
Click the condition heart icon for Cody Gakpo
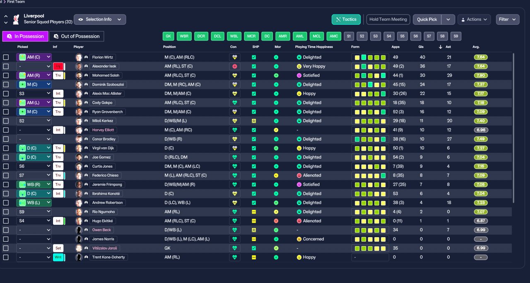point(235,102)
